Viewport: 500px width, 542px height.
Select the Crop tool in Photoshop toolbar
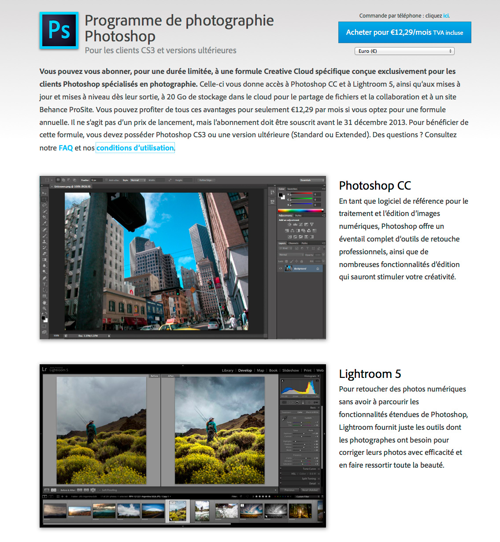pos(44,217)
